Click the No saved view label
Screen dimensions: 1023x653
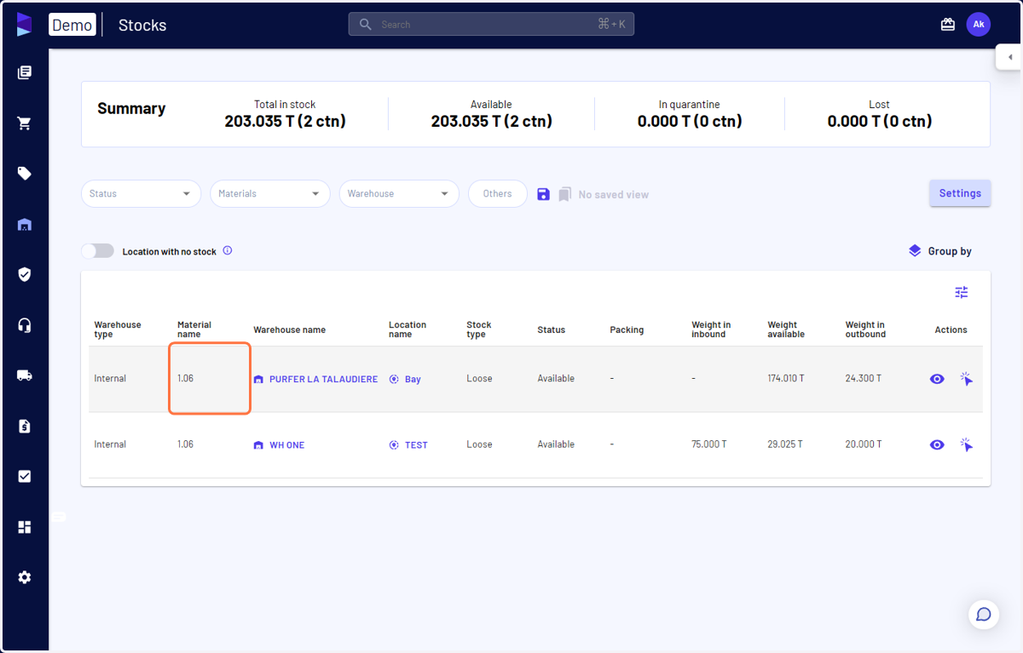point(614,195)
